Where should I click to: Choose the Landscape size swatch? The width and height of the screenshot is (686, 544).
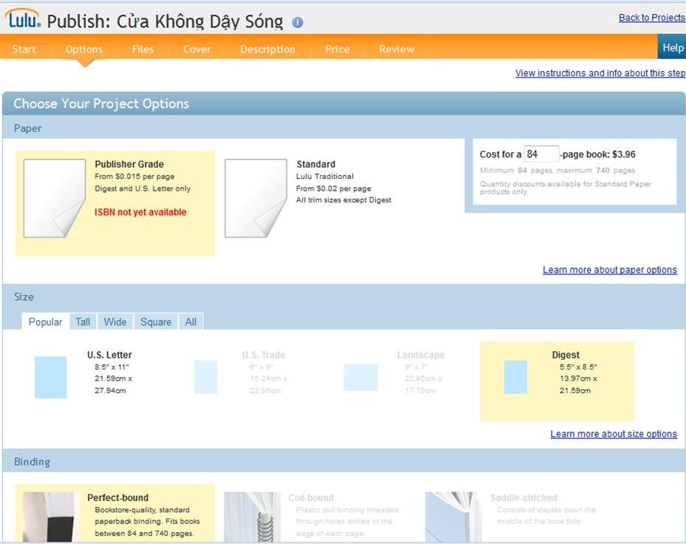coord(361,377)
